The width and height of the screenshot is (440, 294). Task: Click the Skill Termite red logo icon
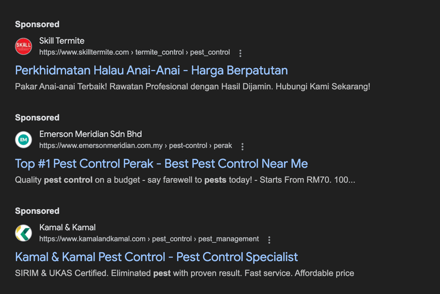coord(24,46)
